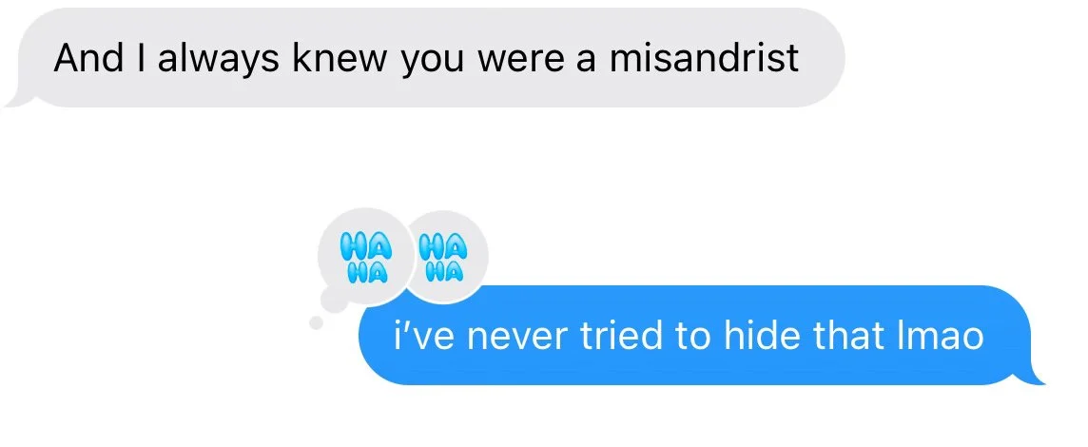Click the left HaHa tapback reaction
This screenshot has height=447, width=1088.
point(364,256)
